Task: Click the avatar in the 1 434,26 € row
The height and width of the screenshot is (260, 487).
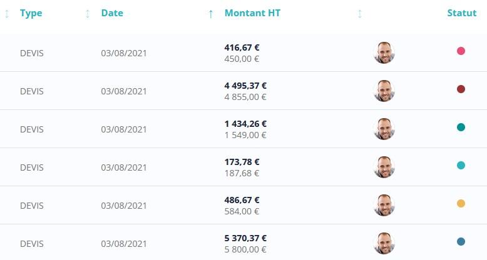Action: tap(384, 129)
